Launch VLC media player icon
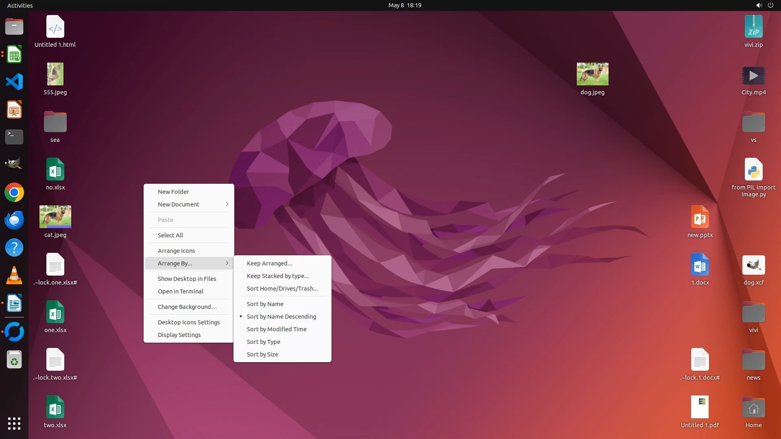 coord(14,275)
